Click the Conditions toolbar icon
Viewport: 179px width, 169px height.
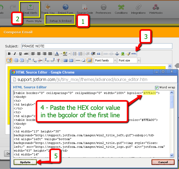pos(121,9)
